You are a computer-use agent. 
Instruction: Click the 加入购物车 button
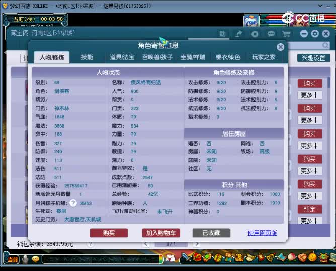(161, 233)
